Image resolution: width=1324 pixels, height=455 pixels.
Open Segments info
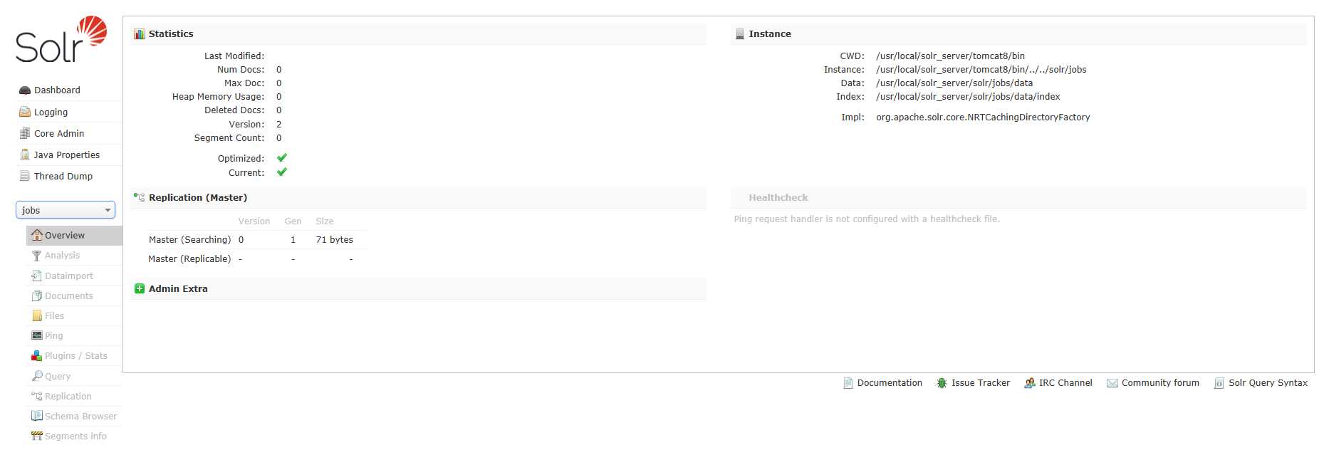[75, 436]
